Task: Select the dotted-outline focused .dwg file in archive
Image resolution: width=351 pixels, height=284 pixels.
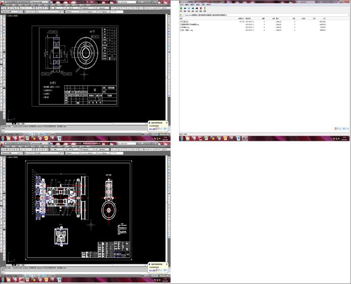Action: pyautogui.click(x=184, y=22)
